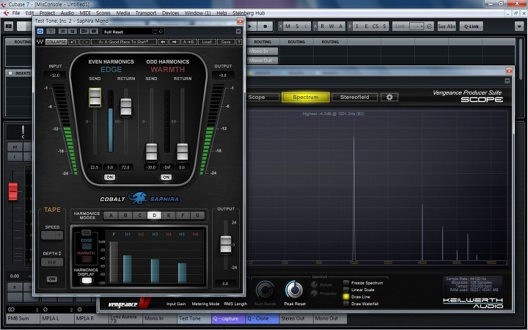528x330 pixels.
Task: Enable Freeze Spectrum checkbox
Action: [x=346, y=282]
